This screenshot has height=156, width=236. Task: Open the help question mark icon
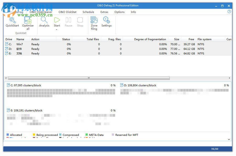229,11
